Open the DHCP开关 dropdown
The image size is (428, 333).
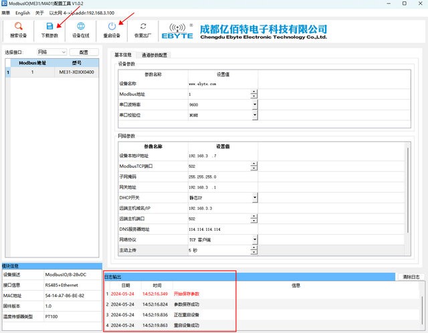[254, 198]
